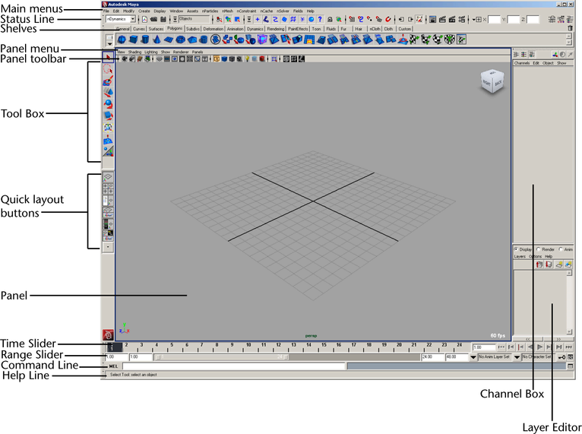Expand the last quick layout arrow button
This screenshot has width=582, height=434.
(x=108, y=246)
